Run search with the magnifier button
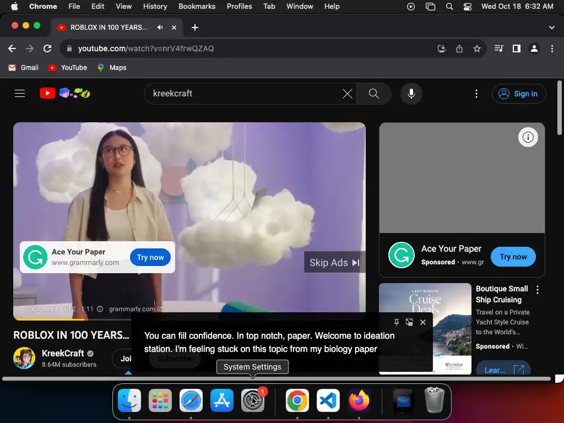Image resolution: width=564 pixels, height=423 pixels. (374, 94)
